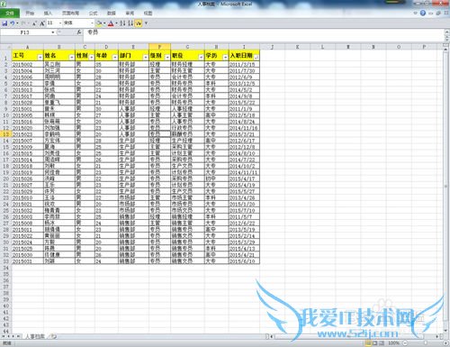Open the filter dropdown on 学历 header
The width and height of the screenshot is (450, 347).
(x=225, y=58)
